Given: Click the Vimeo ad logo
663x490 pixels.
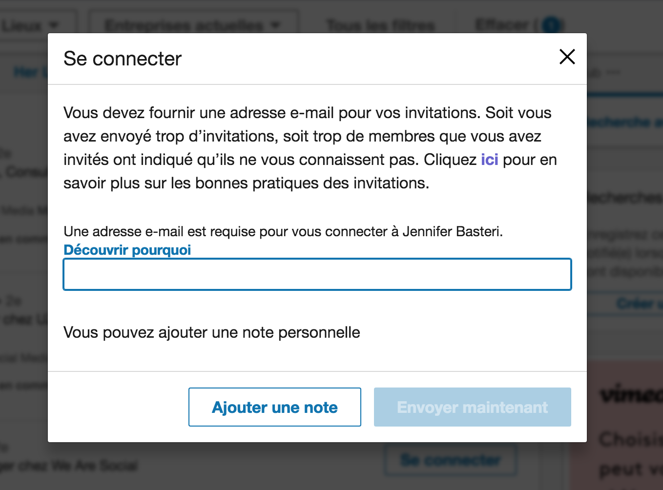Looking at the screenshot, I should [630, 393].
